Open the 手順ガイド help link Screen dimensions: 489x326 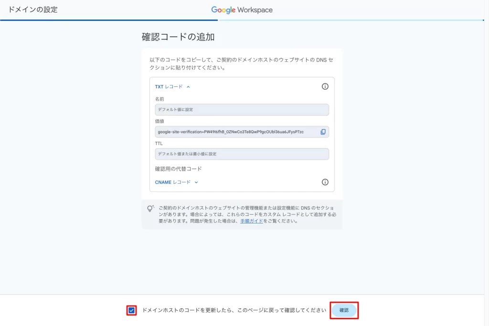pyautogui.click(x=252, y=220)
